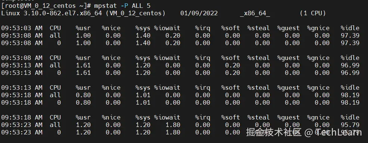This screenshot has width=368, height=143.
Task: Click the 98.19 idle value in all row
Action: [x=350, y=95]
